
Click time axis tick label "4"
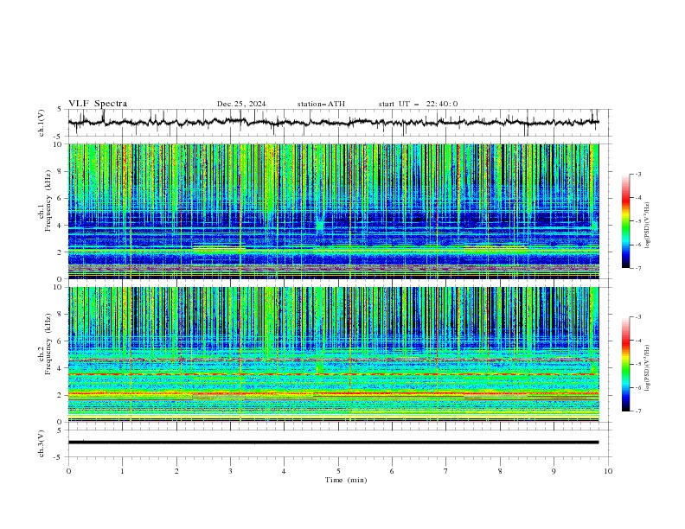[284, 471]
